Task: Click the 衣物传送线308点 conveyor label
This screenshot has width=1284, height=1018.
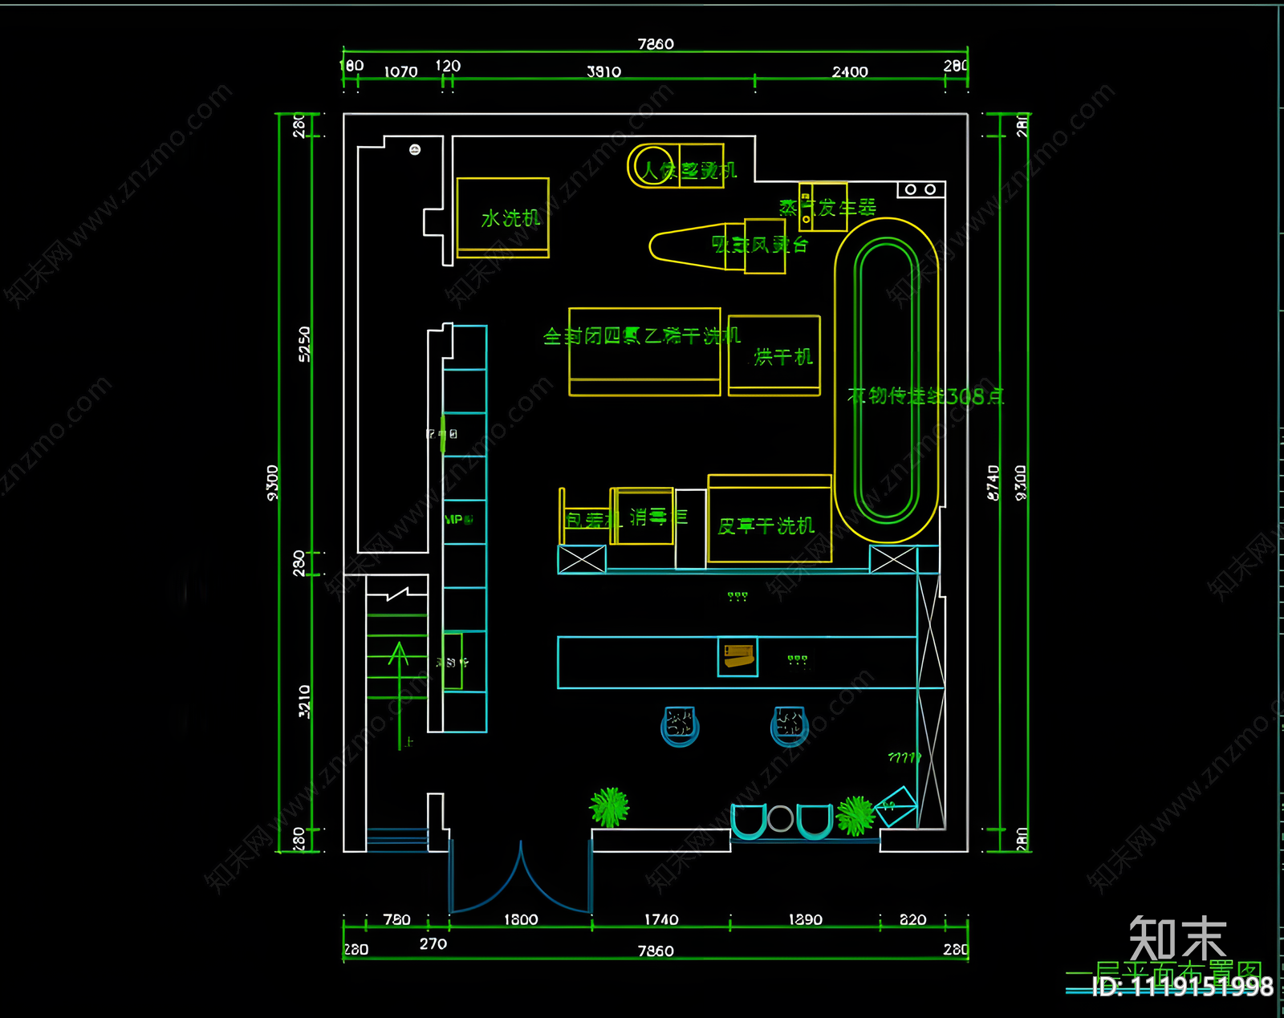Action: click(926, 396)
